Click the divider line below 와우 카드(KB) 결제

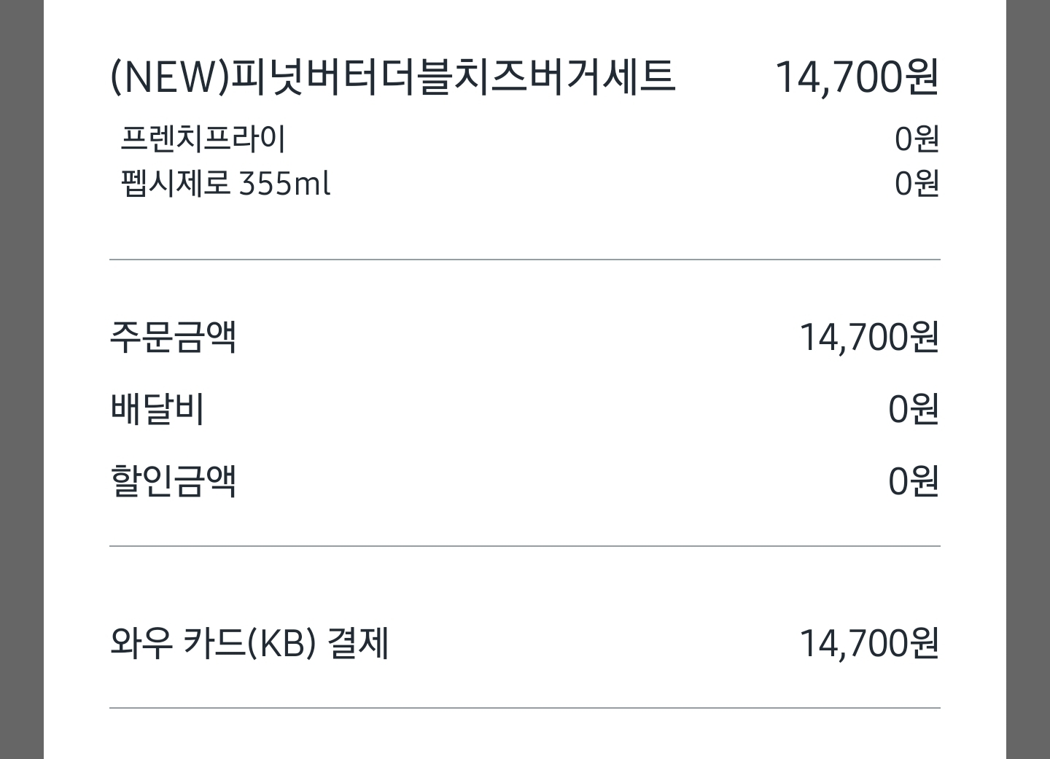(x=525, y=708)
